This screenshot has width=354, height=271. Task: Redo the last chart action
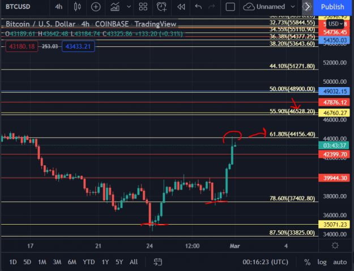coord(211,7)
